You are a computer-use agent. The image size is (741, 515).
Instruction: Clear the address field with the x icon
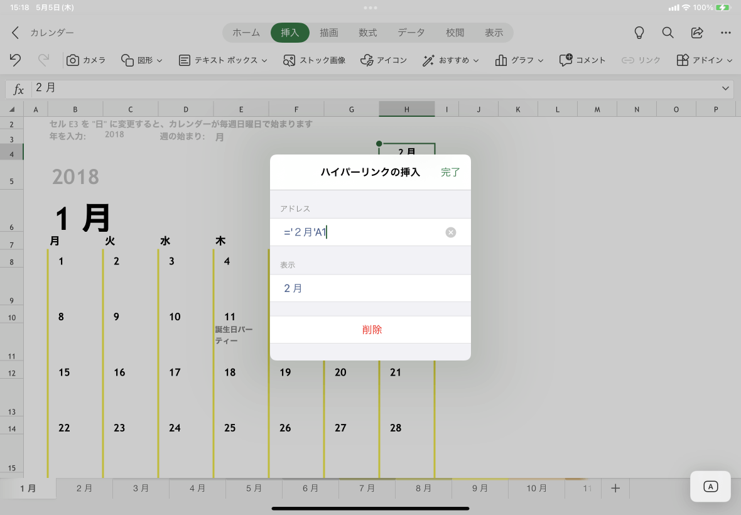pyautogui.click(x=451, y=232)
